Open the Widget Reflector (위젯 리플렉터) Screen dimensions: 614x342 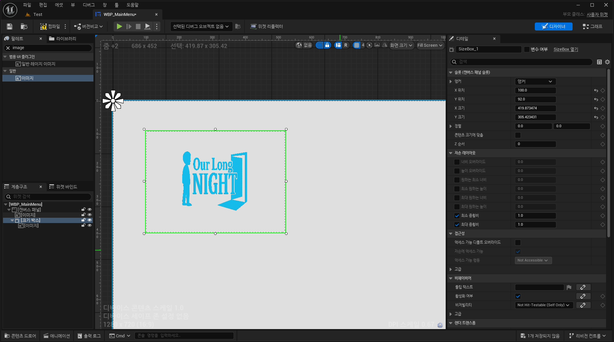[266, 27]
